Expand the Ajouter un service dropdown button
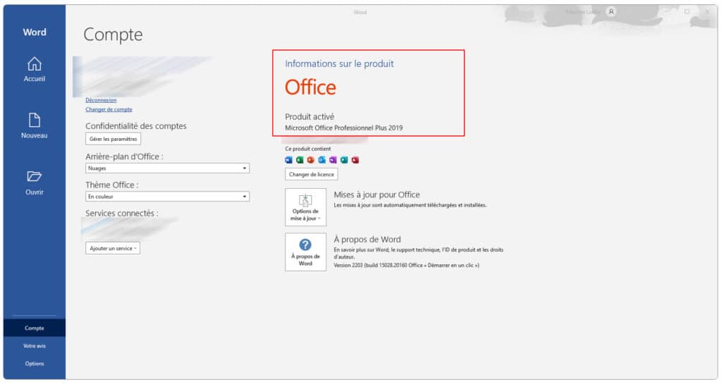Image resolution: width=722 pixels, height=384 pixels. [x=113, y=248]
